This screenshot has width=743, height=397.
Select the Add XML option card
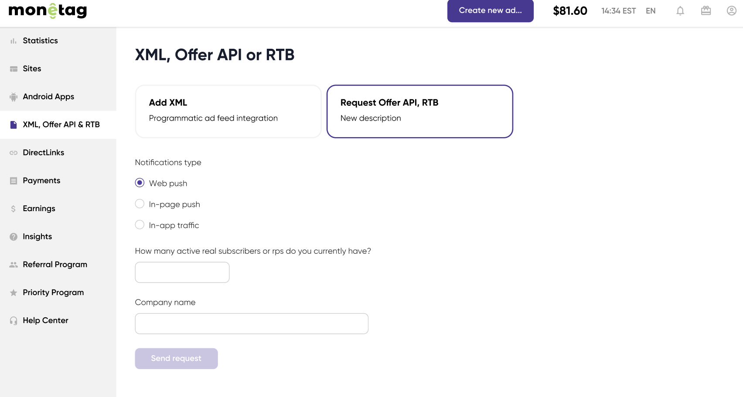(228, 111)
